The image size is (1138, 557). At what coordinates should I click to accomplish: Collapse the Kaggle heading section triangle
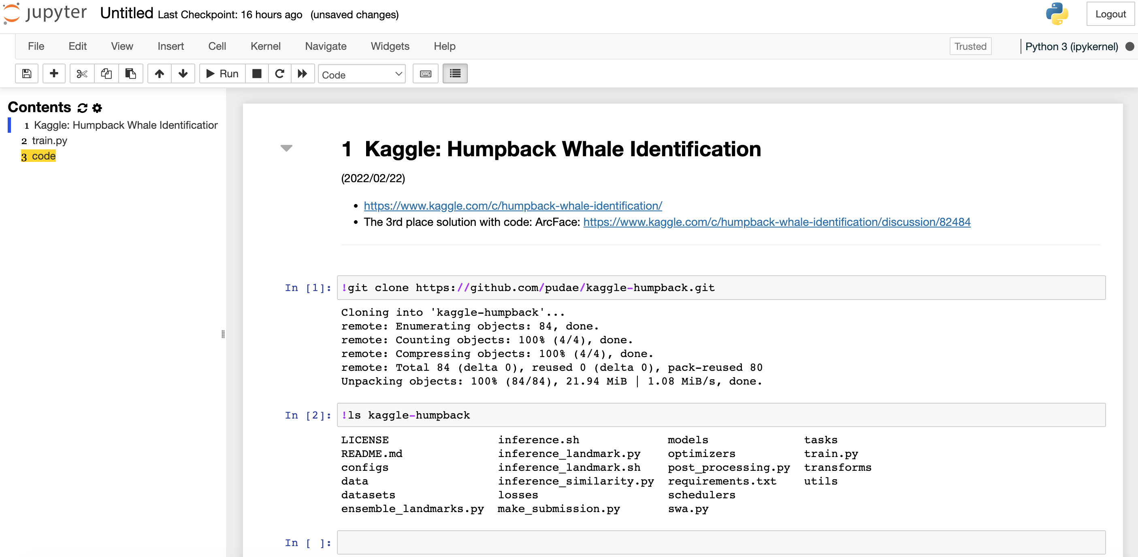click(286, 148)
